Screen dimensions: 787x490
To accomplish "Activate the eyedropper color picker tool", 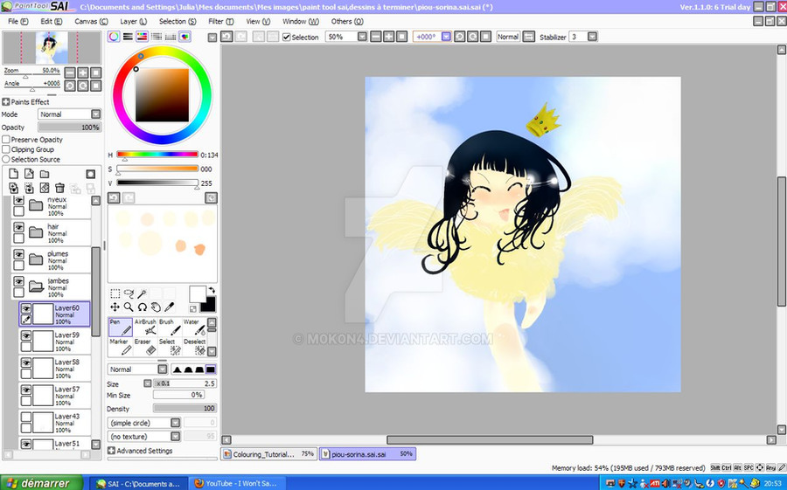I will click(x=169, y=307).
